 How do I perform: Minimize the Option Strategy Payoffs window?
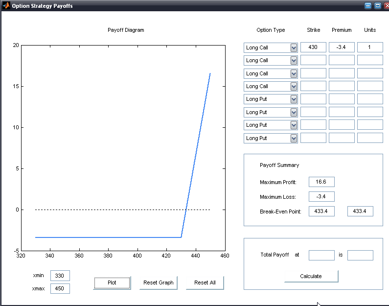tap(368, 6)
